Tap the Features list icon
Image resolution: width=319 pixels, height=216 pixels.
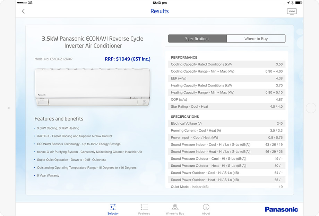point(144,207)
